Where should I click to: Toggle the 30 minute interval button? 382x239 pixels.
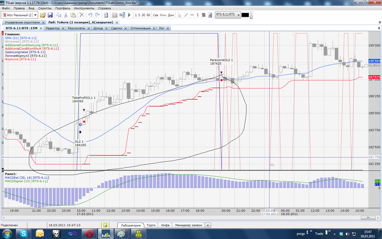coord(143,15)
